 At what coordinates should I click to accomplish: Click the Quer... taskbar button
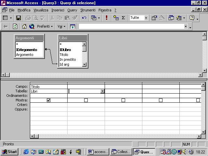click(144, 152)
